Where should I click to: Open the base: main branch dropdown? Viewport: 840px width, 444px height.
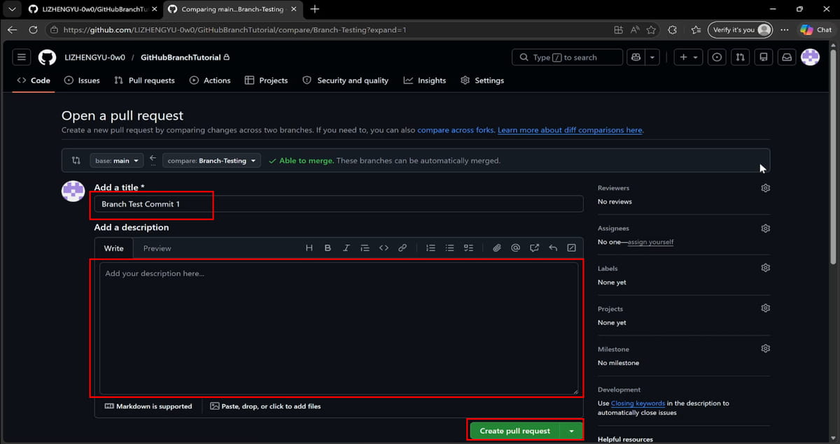(116, 160)
